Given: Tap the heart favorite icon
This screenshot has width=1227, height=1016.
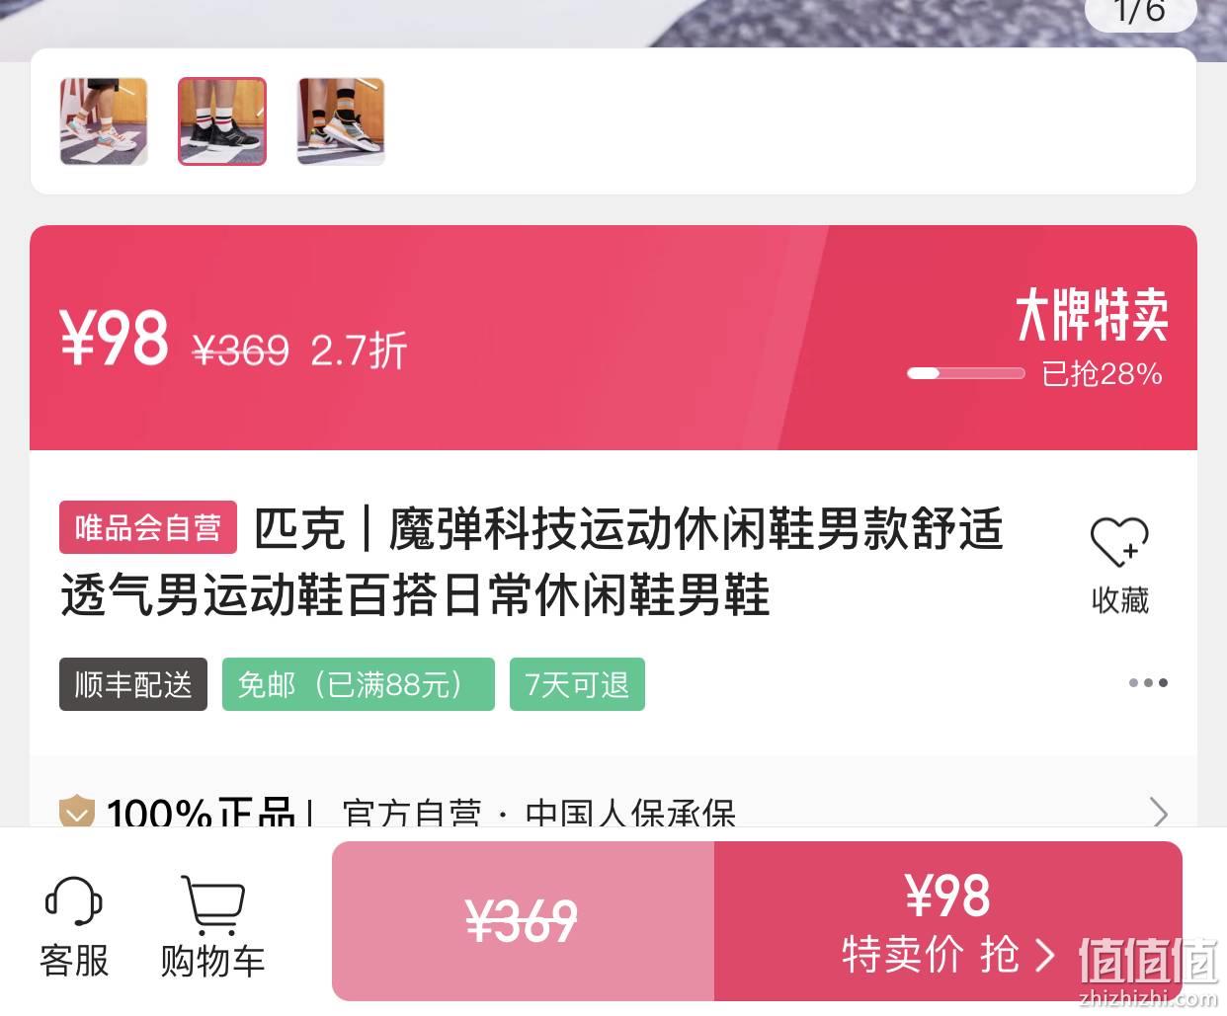Looking at the screenshot, I should [1119, 542].
